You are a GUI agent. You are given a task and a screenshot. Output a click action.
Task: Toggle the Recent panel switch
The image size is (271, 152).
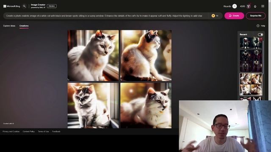(x=260, y=35)
